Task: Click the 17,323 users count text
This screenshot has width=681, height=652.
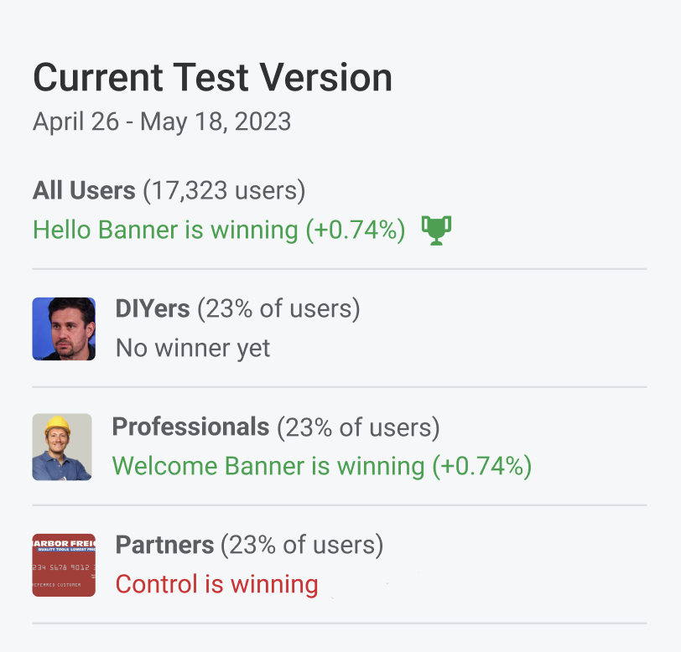Action: (224, 190)
